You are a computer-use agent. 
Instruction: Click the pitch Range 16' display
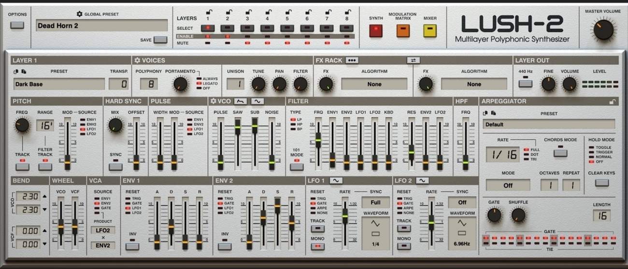[x=45, y=126]
